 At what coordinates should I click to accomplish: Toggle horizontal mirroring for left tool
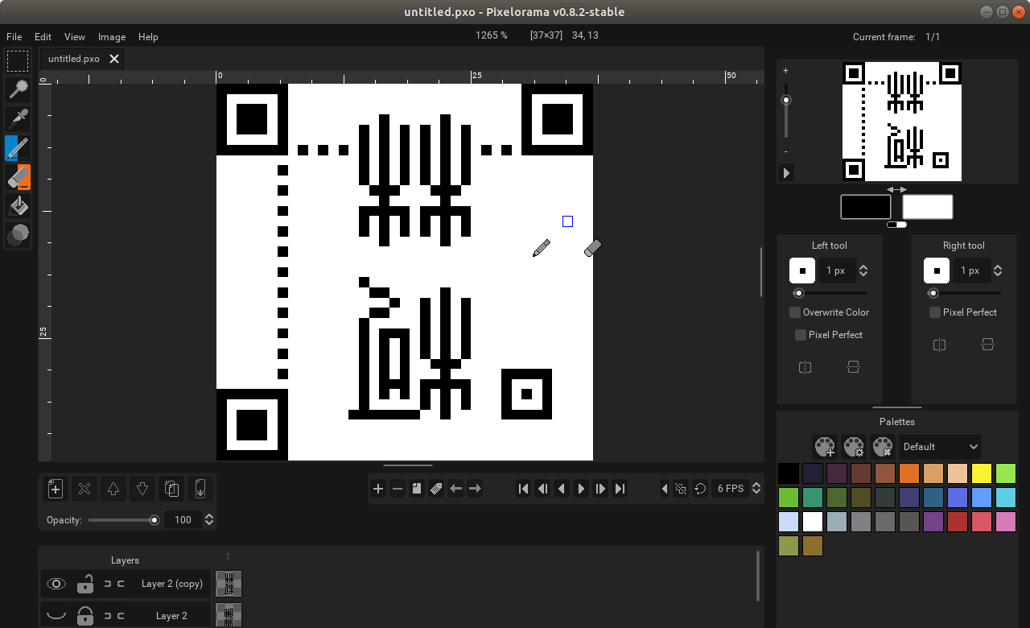pos(805,367)
